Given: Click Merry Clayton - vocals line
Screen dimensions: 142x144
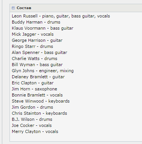Looking at the screenshot, I should [x=35, y=131].
